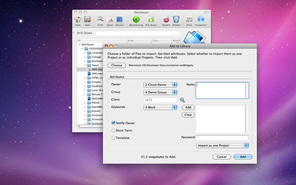Click the RiskAn folder icon in the tree

click(x=89, y=111)
